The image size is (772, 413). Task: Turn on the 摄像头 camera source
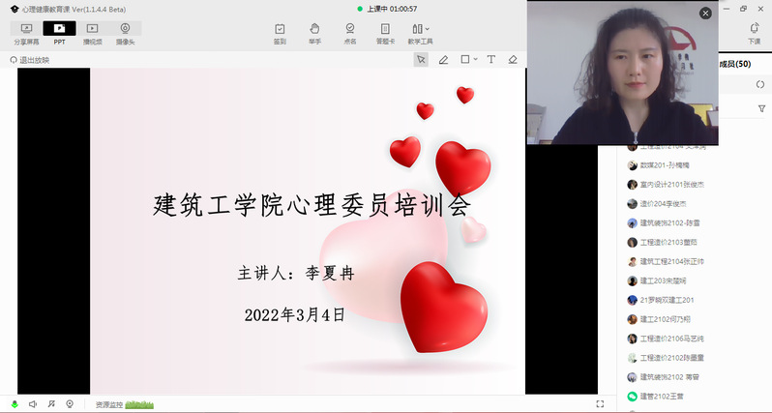125,34
